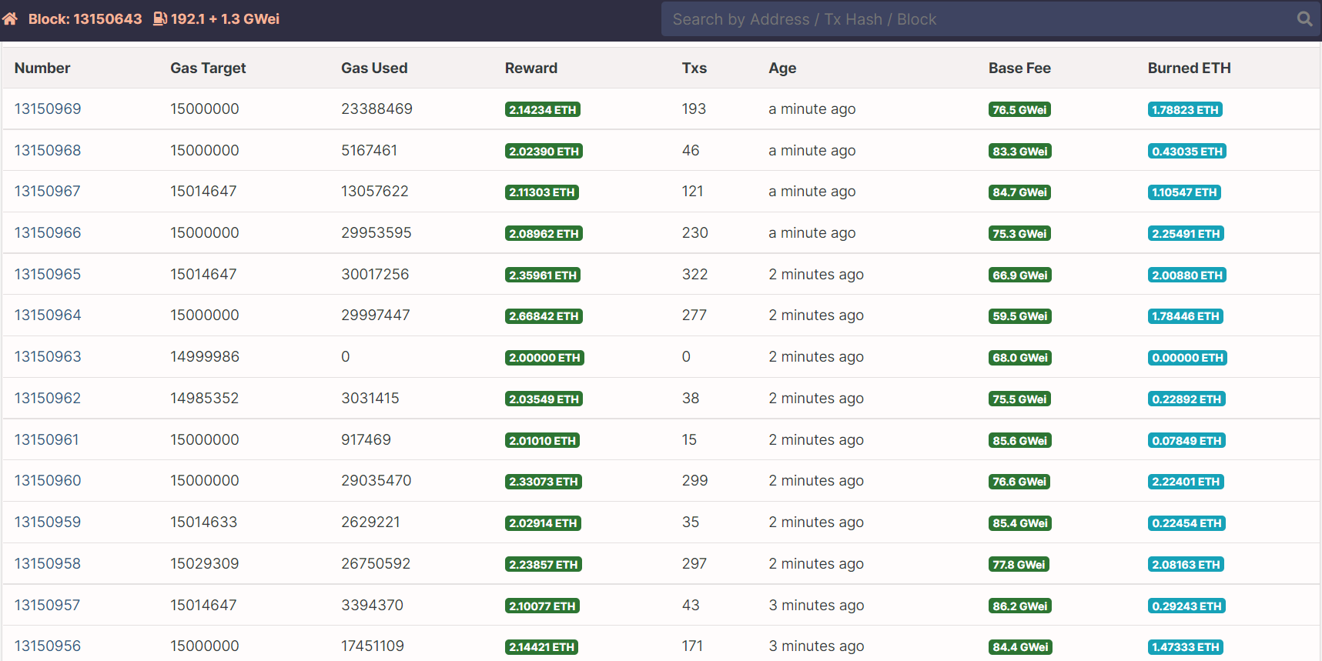Click the gas pump icon
This screenshot has width=1322, height=661.
(159, 18)
